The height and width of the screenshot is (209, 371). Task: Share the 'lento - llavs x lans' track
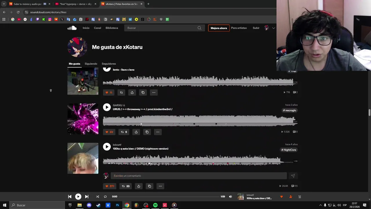[132, 92]
